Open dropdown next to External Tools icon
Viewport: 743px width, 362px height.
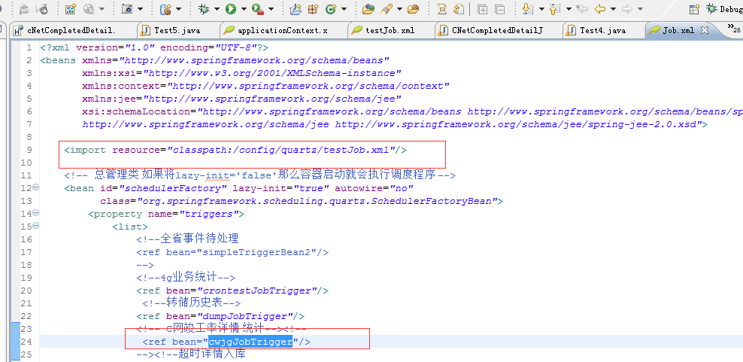pyautogui.click(x=271, y=8)
